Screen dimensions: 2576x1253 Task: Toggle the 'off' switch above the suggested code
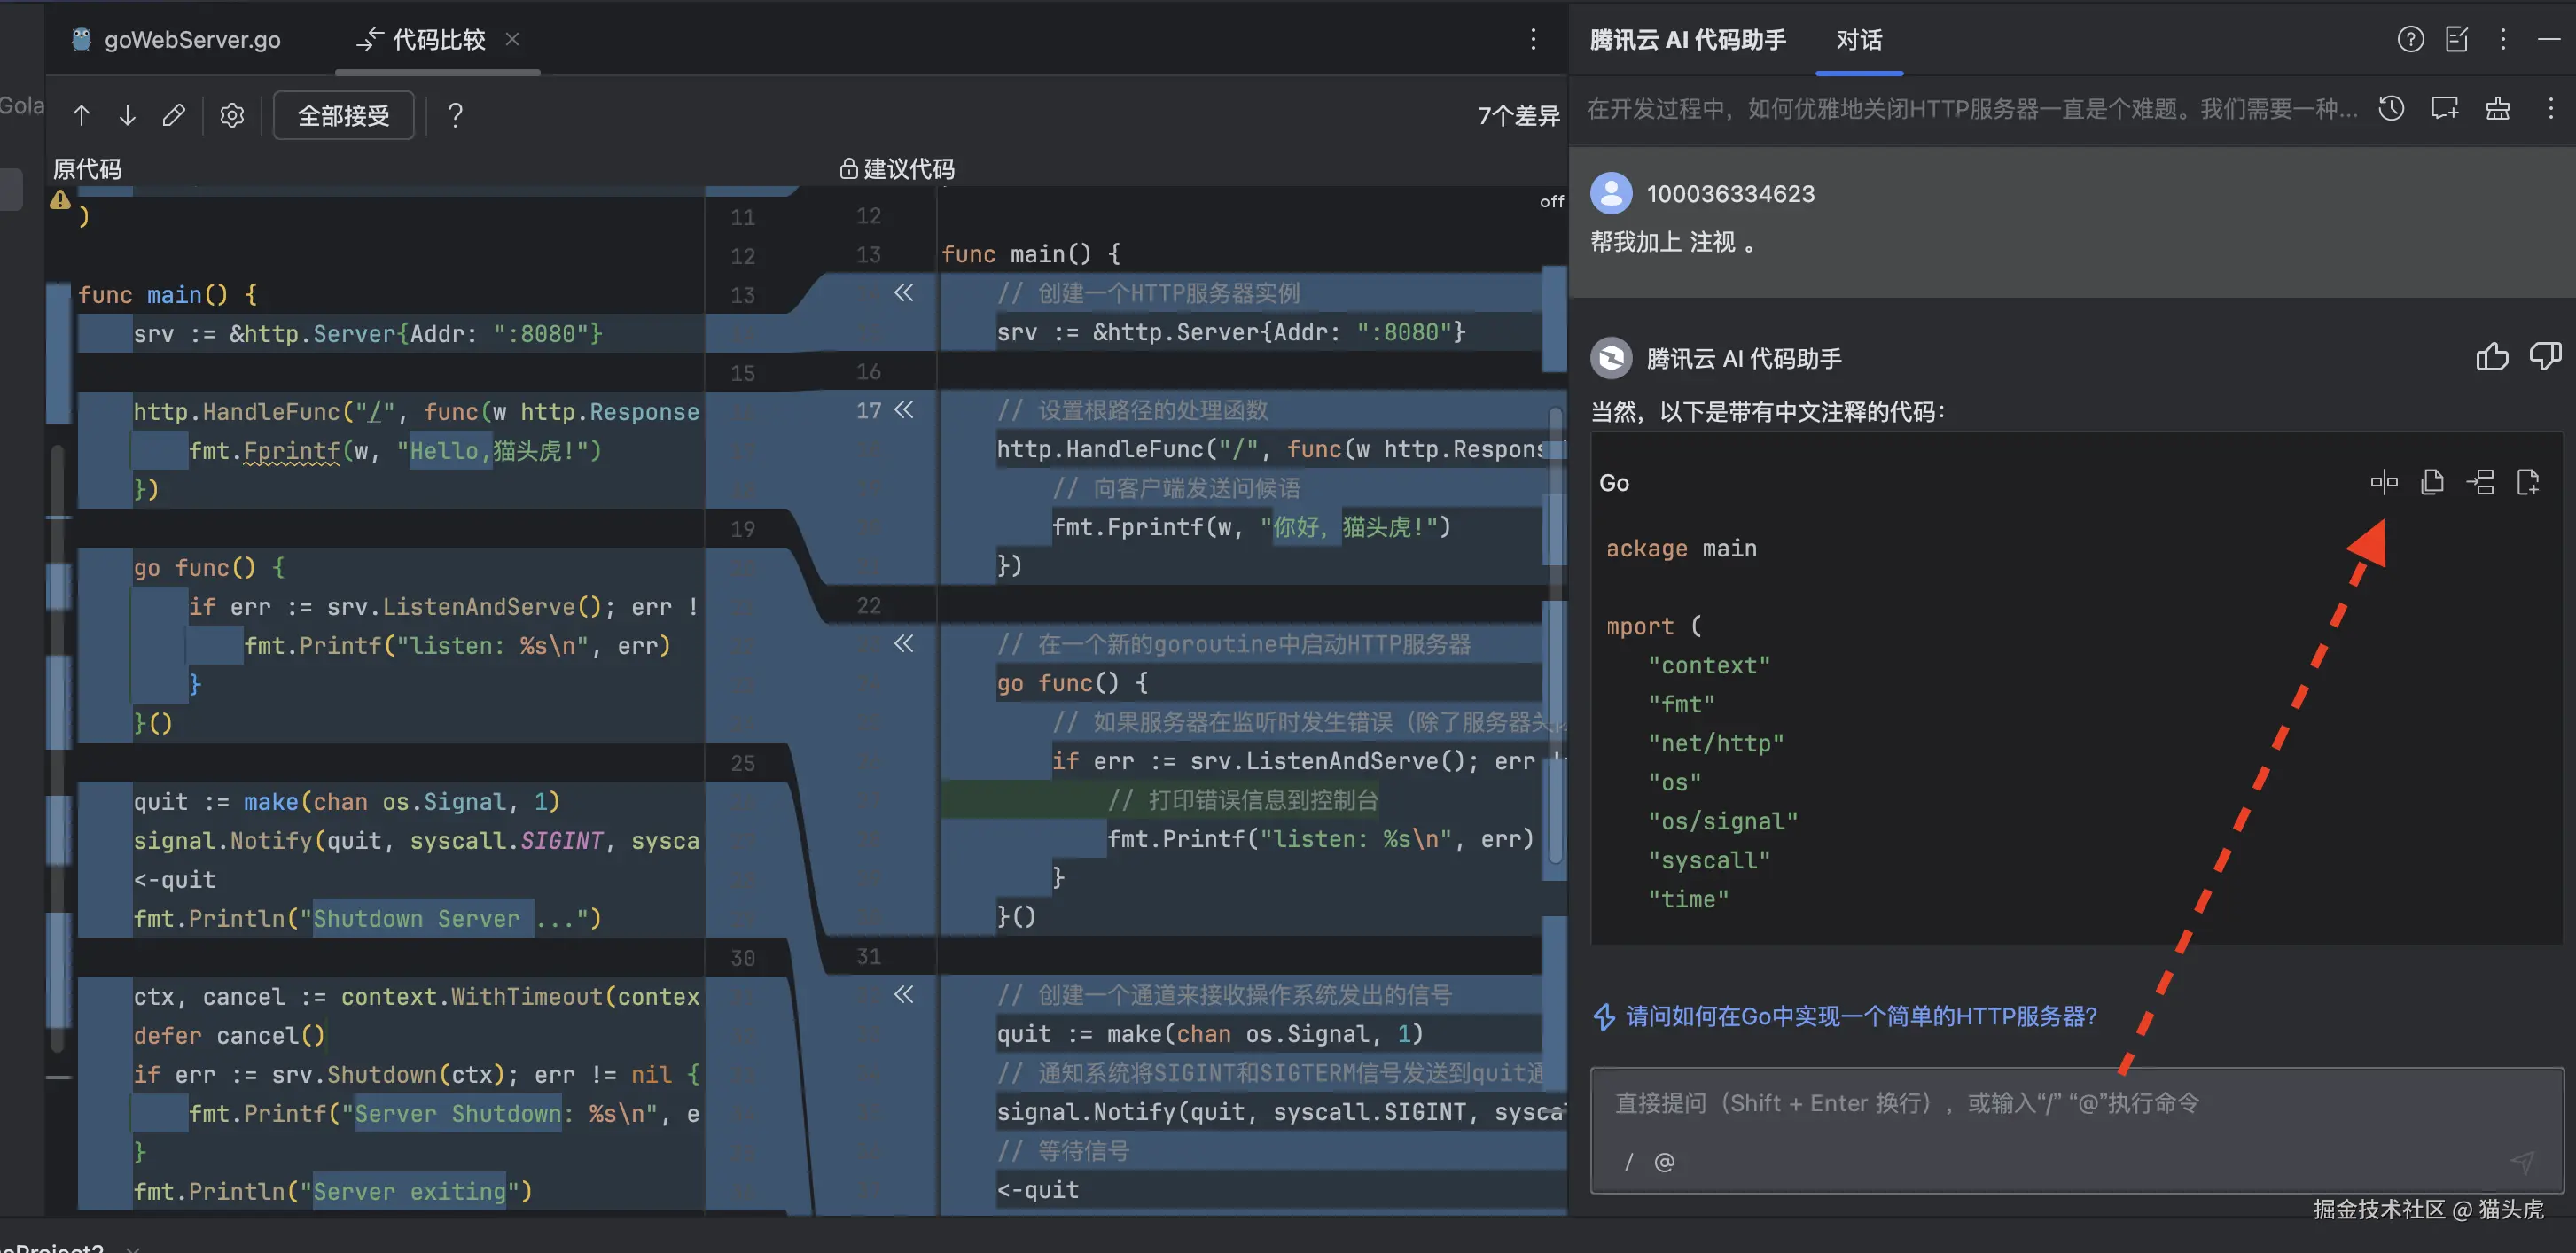pyautogui.click(x=1550, y=201)
